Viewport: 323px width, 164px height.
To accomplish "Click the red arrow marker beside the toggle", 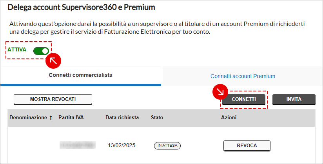I will pyautogui.click(x=53, y=61).
